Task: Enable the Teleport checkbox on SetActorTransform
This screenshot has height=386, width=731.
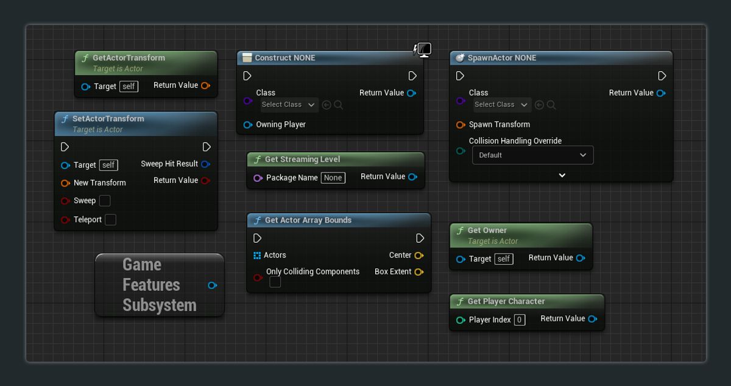Action: tap(110, 220)
